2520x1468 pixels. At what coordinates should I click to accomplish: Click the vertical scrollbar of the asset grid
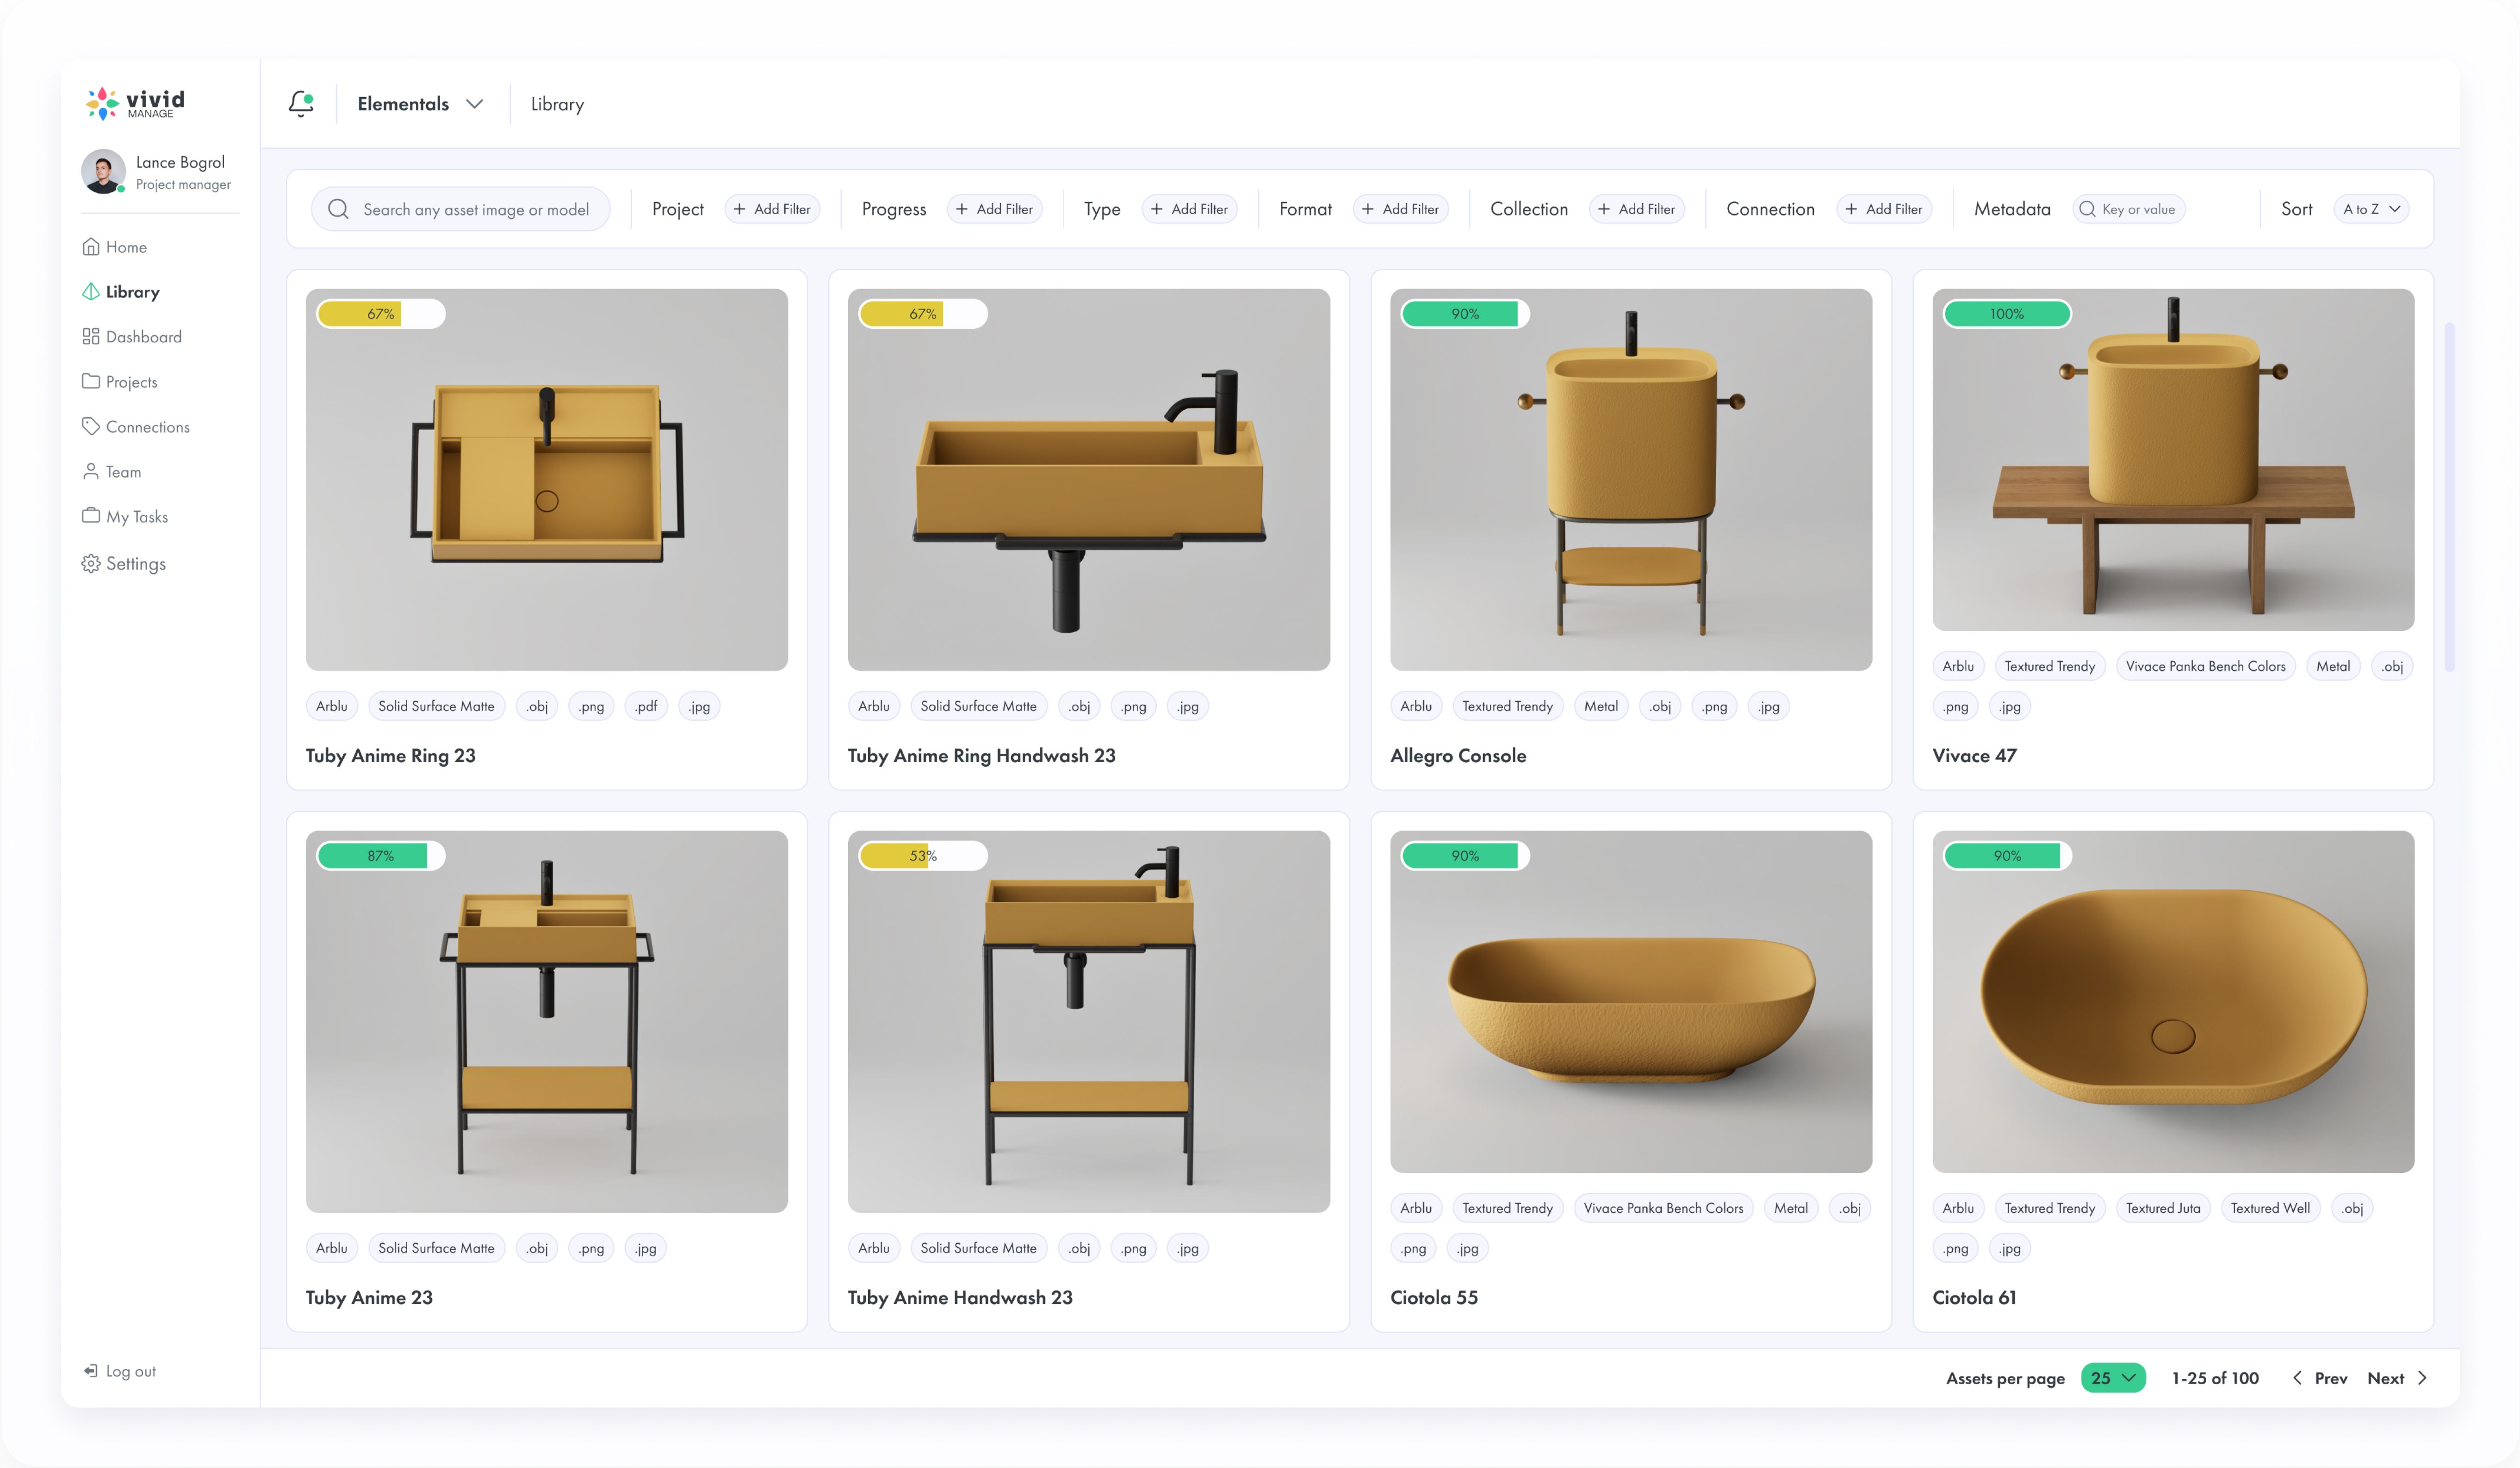click(2449, 497)
